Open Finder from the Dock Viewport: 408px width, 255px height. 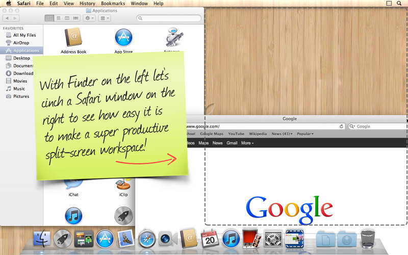[x=42, y=238]
